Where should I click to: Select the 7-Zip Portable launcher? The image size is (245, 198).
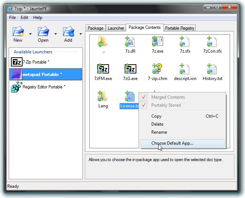46,62
